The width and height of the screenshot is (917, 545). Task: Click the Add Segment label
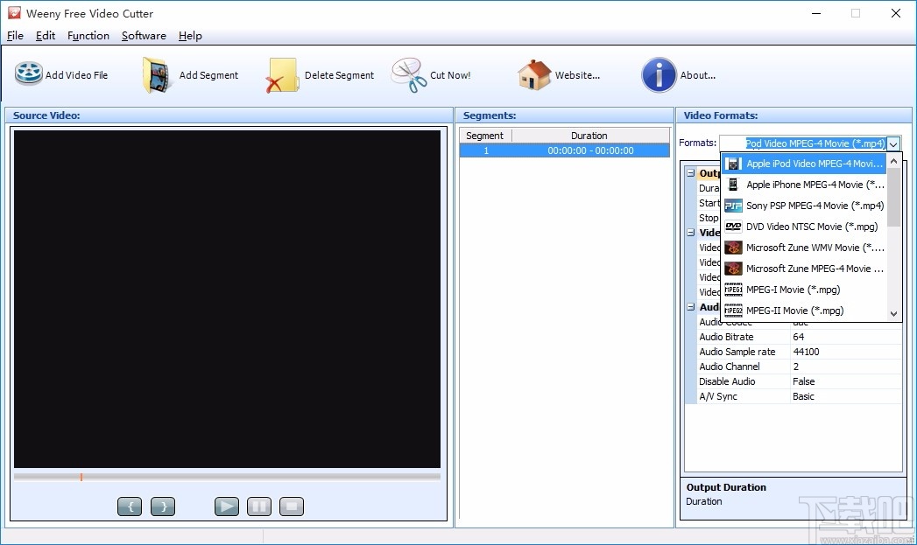pos(208,75)
